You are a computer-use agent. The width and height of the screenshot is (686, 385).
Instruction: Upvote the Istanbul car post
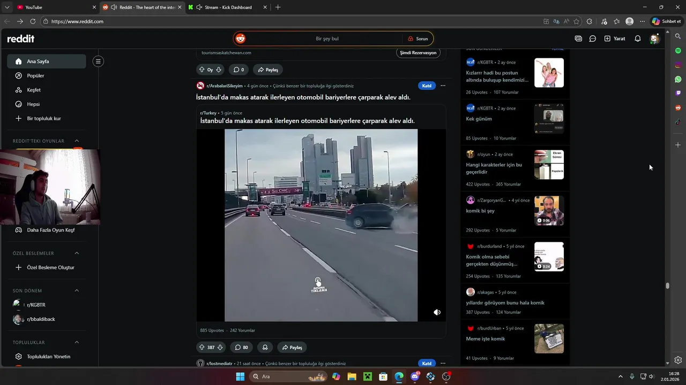202,347
